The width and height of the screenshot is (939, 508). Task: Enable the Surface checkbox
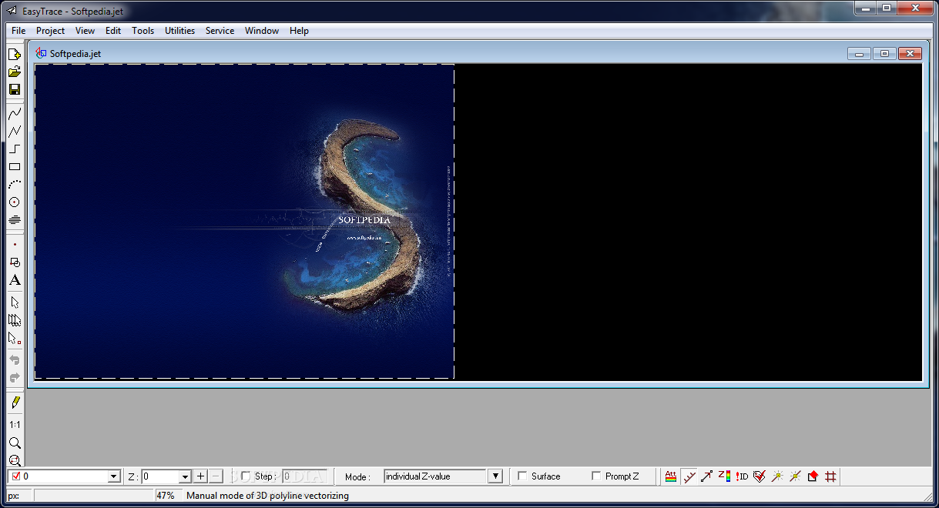(522, 476)
